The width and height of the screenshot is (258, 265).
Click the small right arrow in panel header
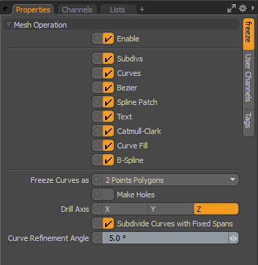253,8
